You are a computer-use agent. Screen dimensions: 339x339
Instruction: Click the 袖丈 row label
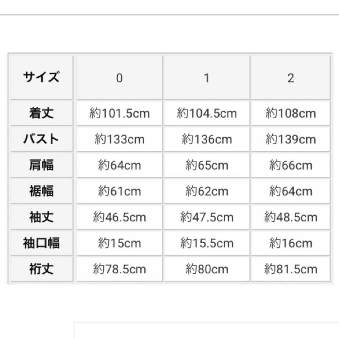[41, 217]
